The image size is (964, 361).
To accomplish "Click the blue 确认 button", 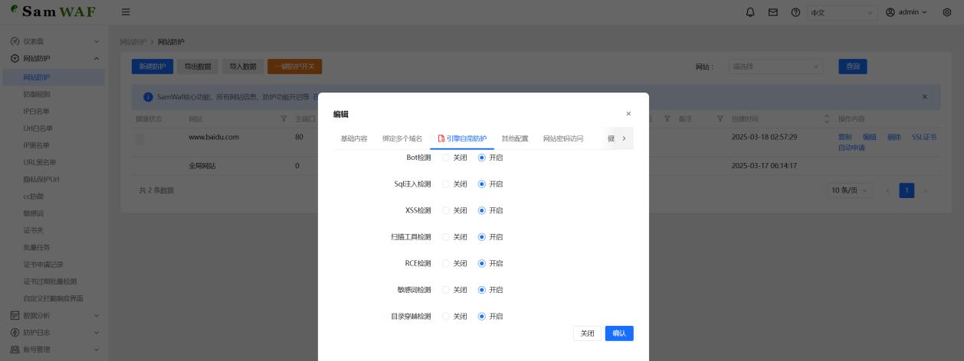I will point(619,333).
